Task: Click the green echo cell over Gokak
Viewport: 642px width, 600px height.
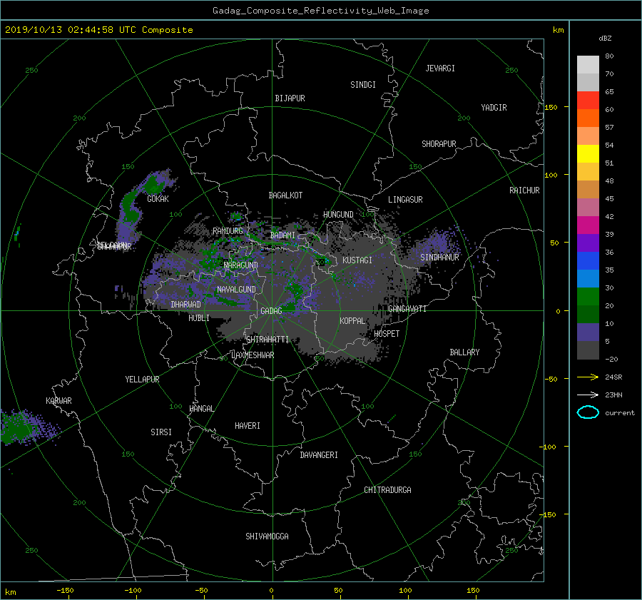Action: [x=156, y=183]
